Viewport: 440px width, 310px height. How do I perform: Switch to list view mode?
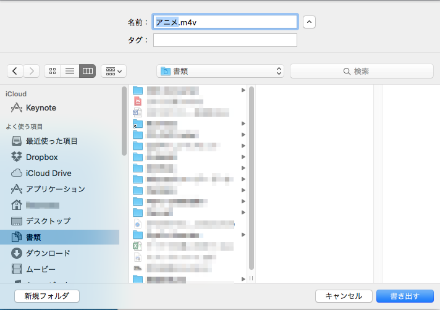(x=70, y=71)
